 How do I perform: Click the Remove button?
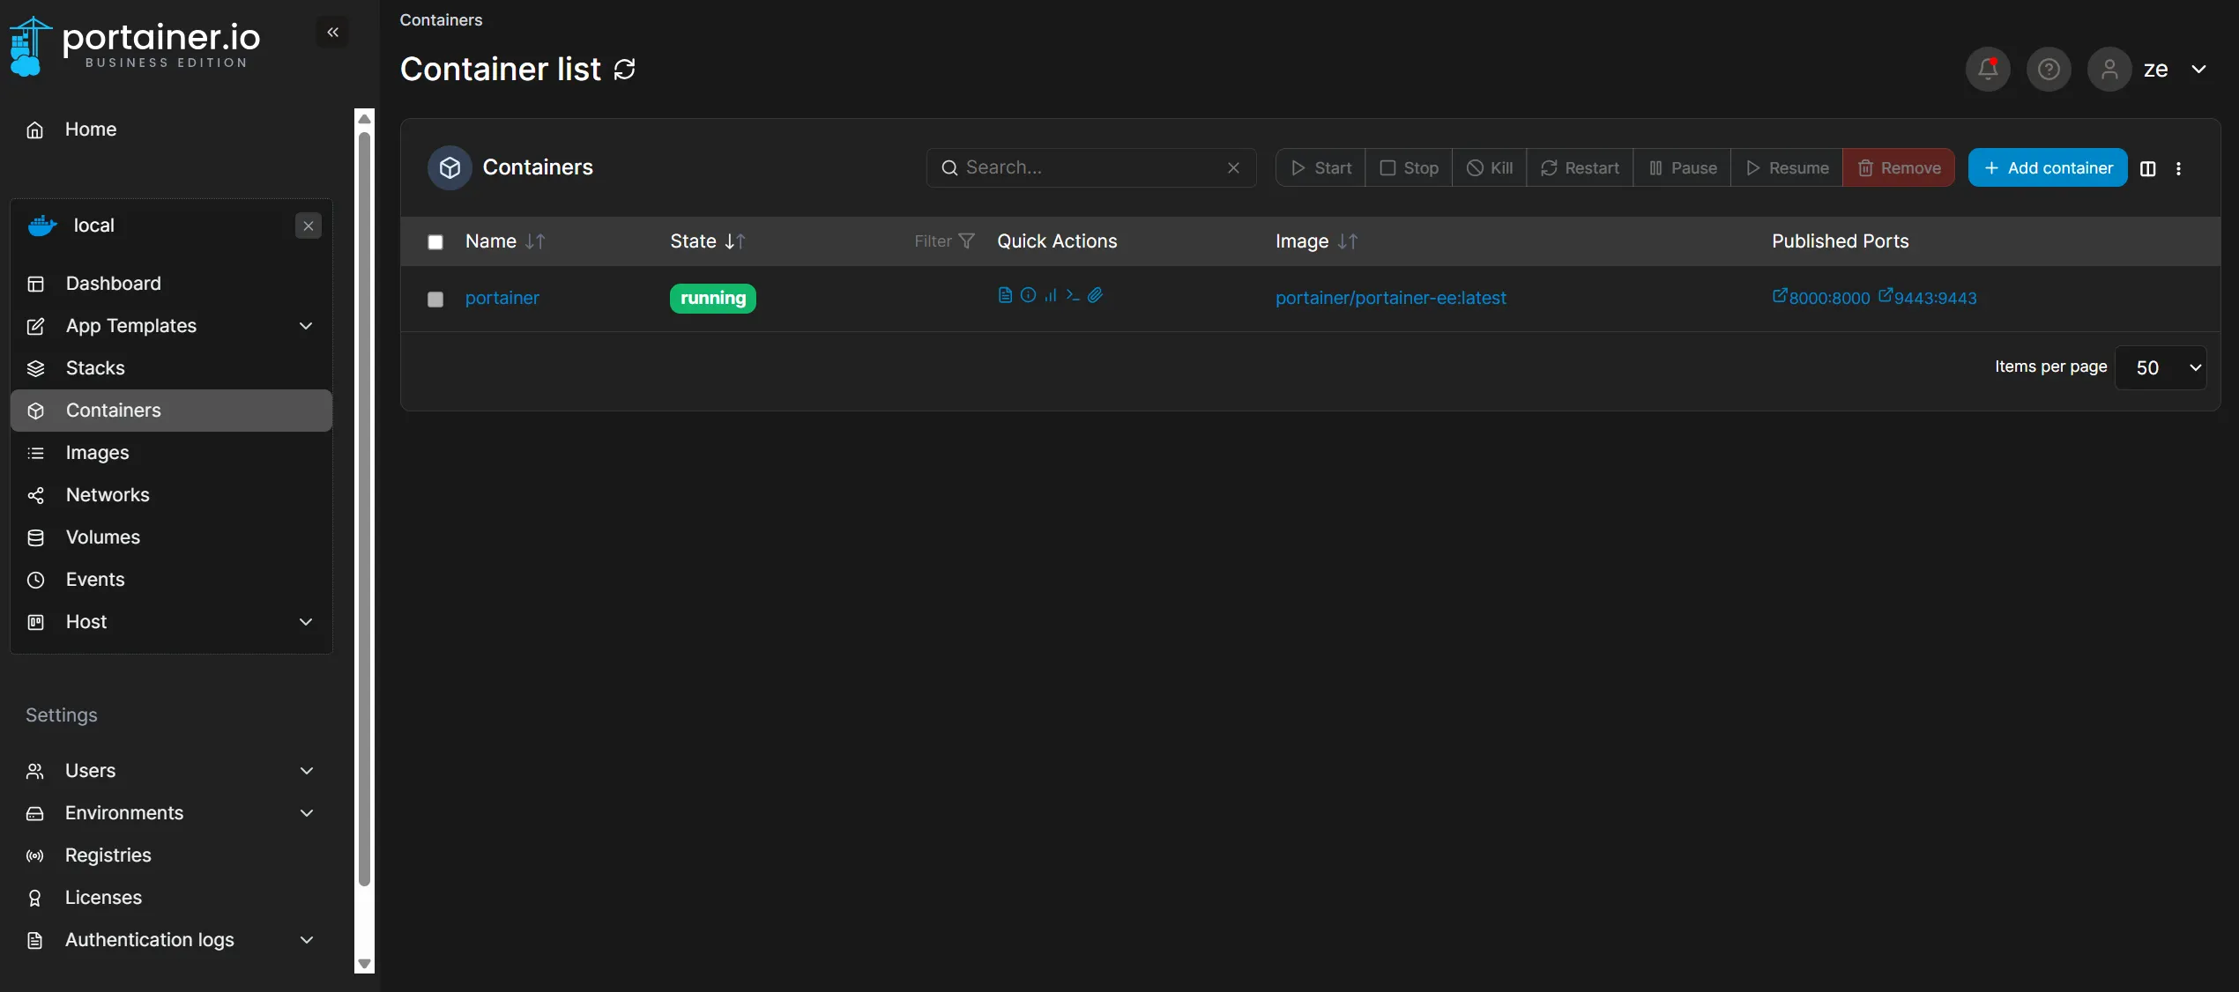pyautogui.click(x=1899, y=167)
